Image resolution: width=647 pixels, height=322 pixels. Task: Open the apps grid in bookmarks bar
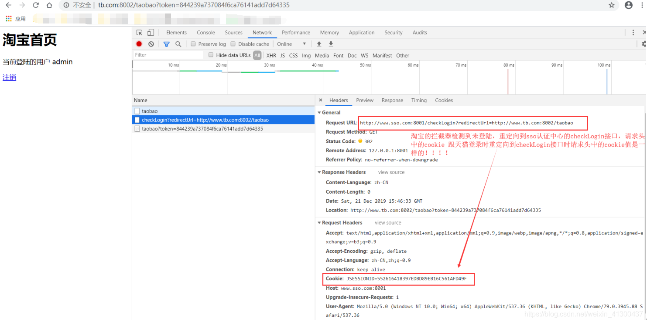click(8, 19)
